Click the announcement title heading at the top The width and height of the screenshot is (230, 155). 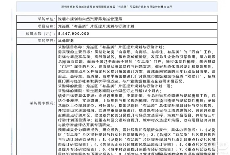(115, 7)
